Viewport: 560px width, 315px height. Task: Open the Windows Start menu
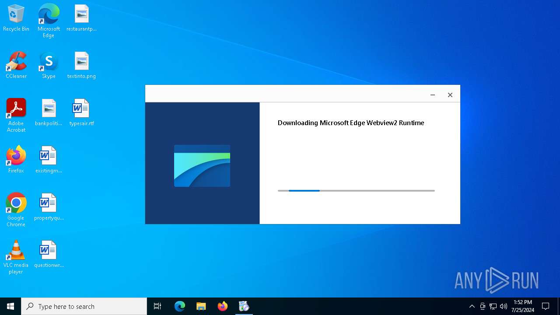coord(10,306)
